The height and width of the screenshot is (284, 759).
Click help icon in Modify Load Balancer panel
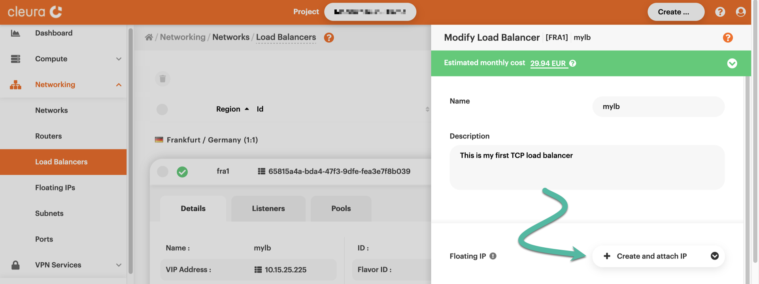(727, 37)
